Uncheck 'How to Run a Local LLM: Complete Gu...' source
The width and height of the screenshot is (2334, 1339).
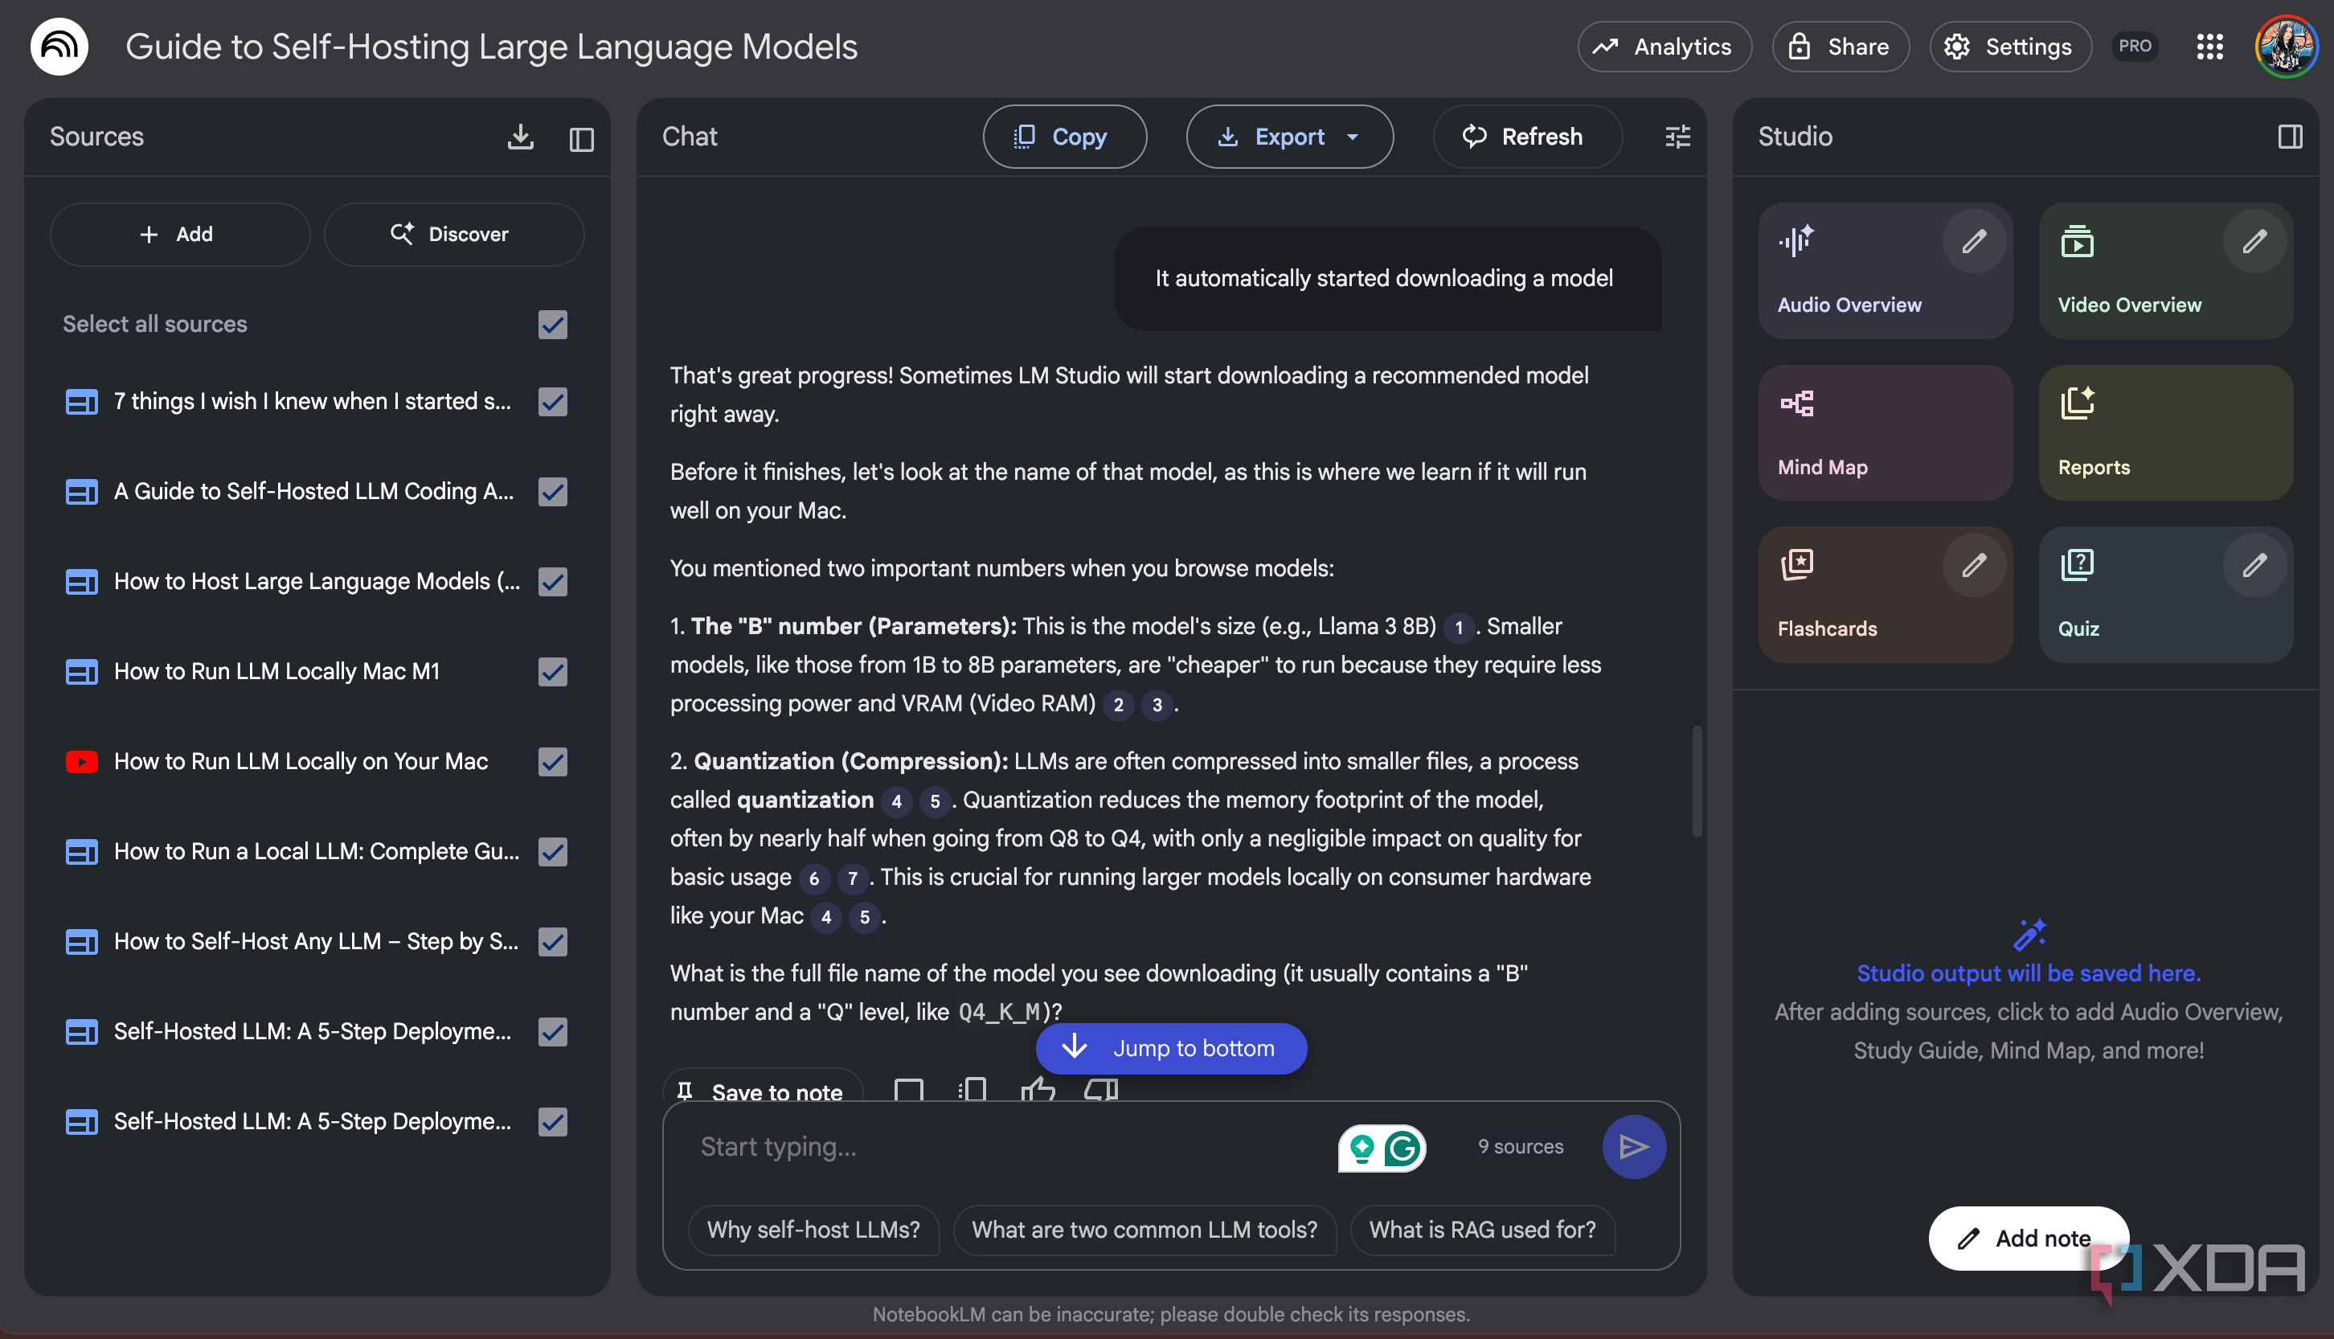pos(553,853)
